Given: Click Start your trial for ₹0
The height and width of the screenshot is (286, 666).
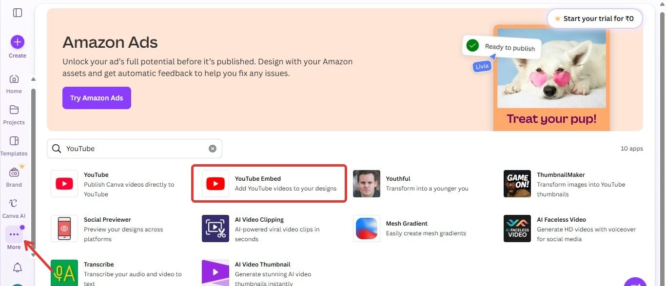Looking at the screenshot, I should point(594,19).
